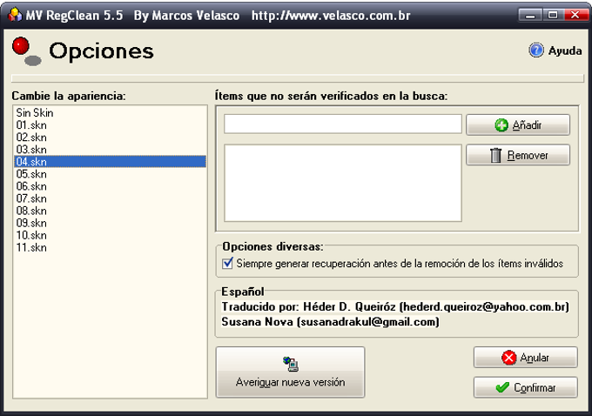This screenshot has width=592, height=416.
Task: Click the MV RegClean title bar app icon
Action: (15, 15)
